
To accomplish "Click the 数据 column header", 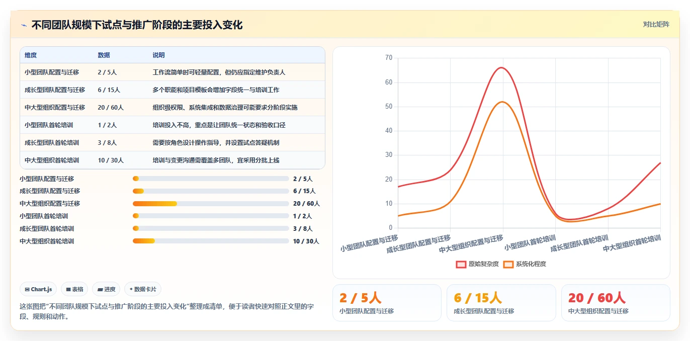I will pyautogui.click(x=104, y=55).
